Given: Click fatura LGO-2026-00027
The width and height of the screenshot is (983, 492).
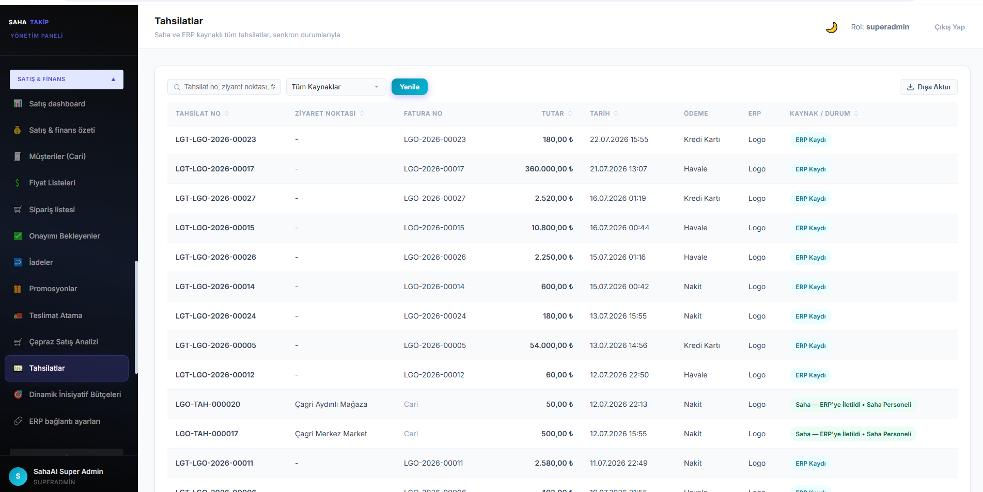Looking at the screenshot, I should [x=434, y=198].
